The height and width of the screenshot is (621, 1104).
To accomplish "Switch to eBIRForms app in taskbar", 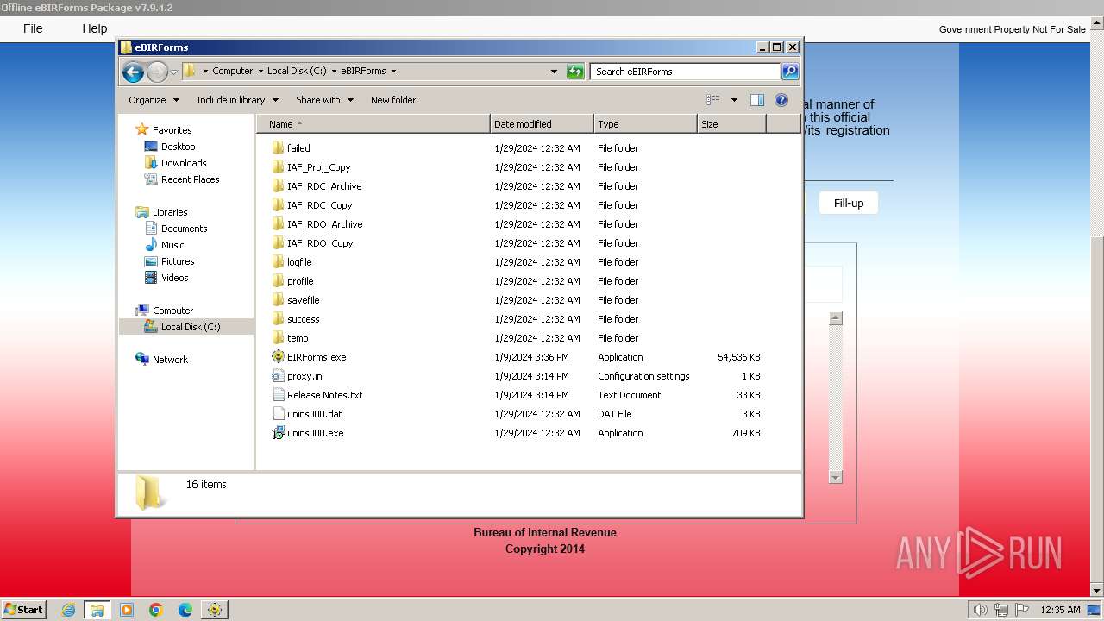I will [x=214, y=610].
